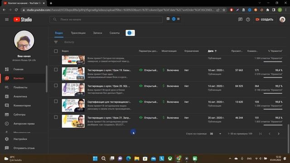
Task: Open Авторские права in the sidebar
Action: tap(24, 124)
